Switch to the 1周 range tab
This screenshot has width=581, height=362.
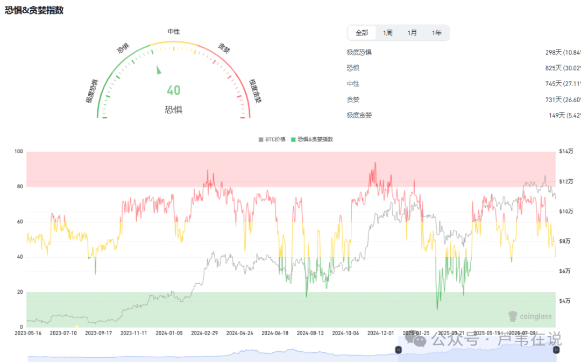[387, 33]
